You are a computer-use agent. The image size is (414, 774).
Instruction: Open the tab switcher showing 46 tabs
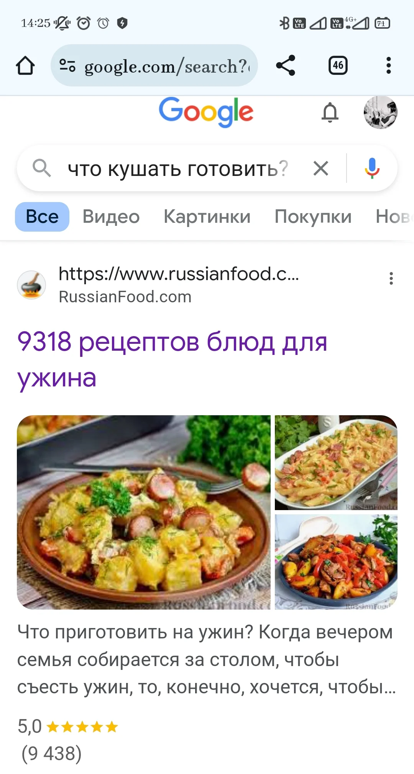pyautogui.click(x=338, y=65)
